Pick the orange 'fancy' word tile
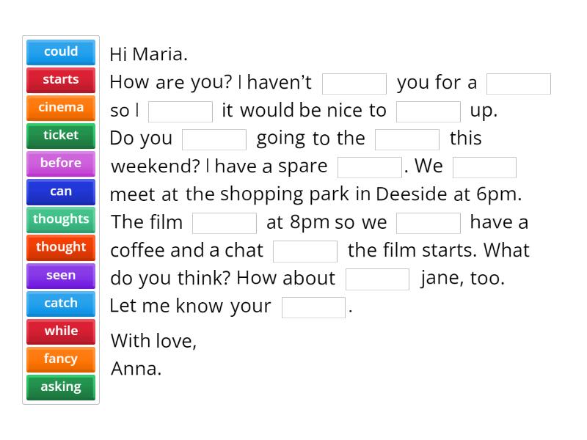 point(61,359)
